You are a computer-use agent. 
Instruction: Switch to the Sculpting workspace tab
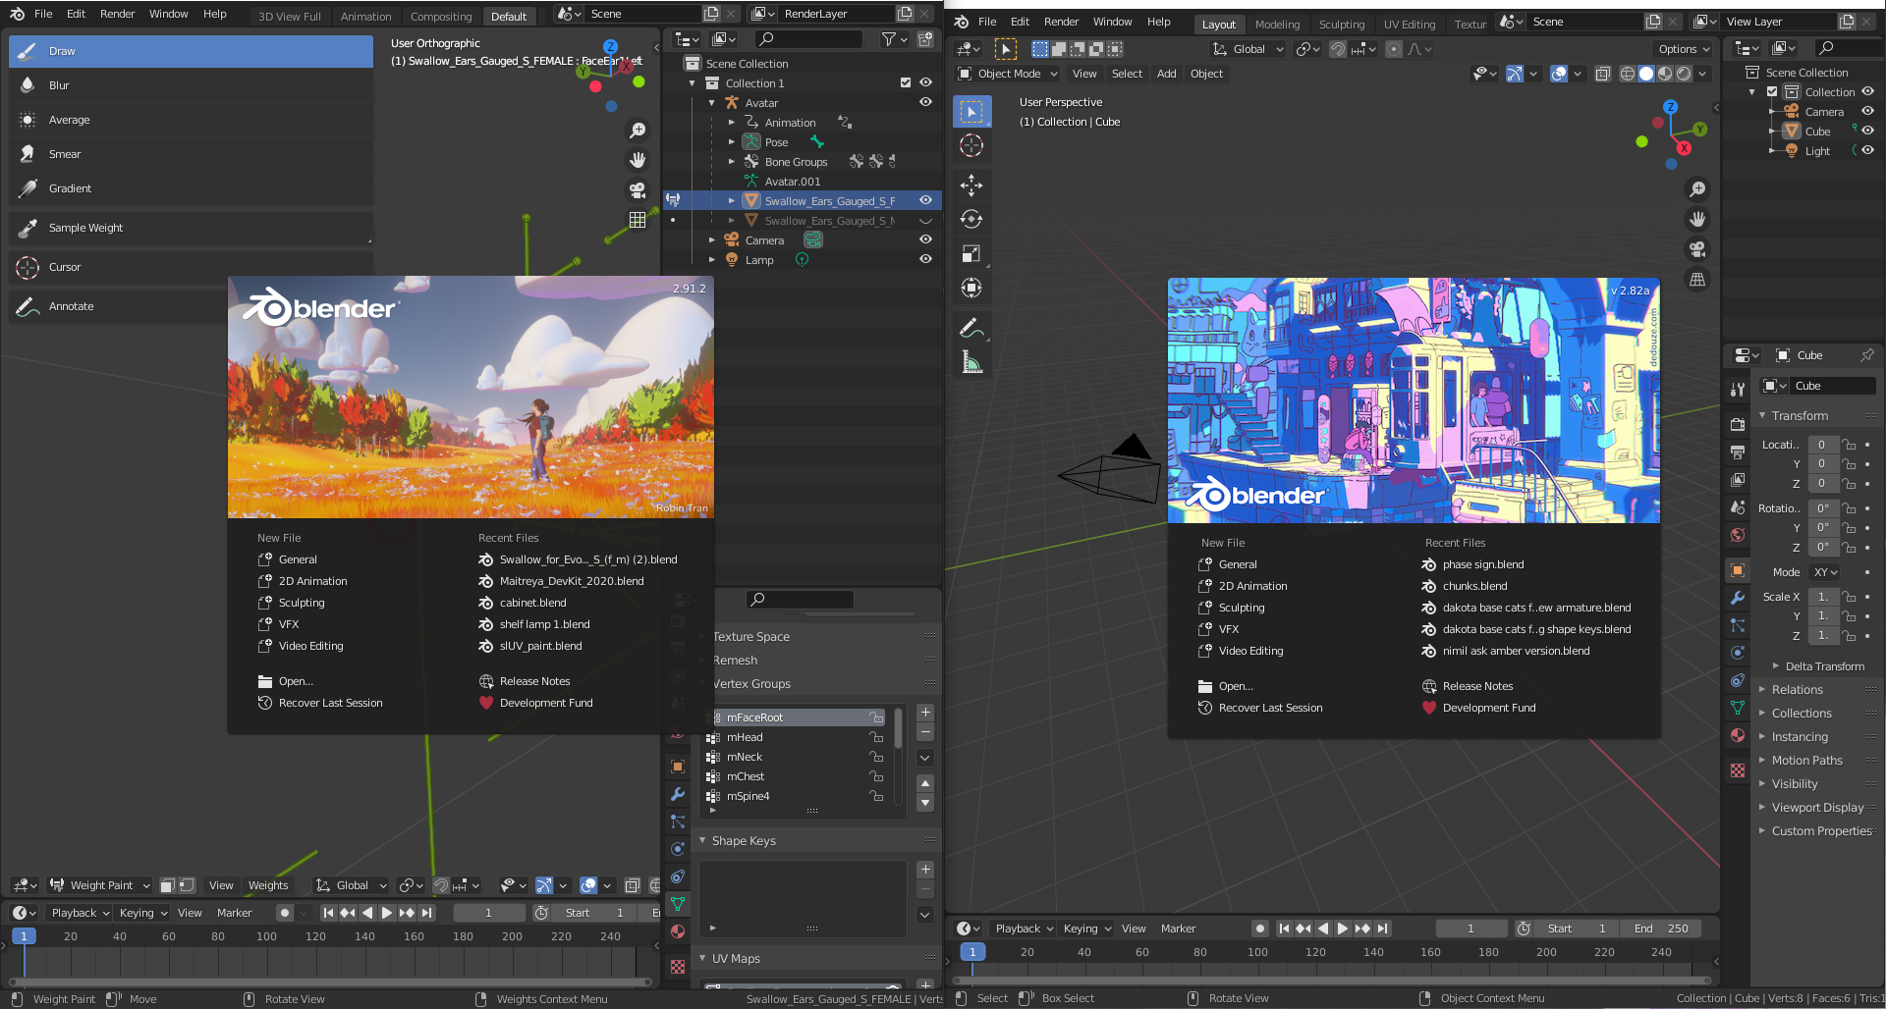click(x=1341, y=25)
